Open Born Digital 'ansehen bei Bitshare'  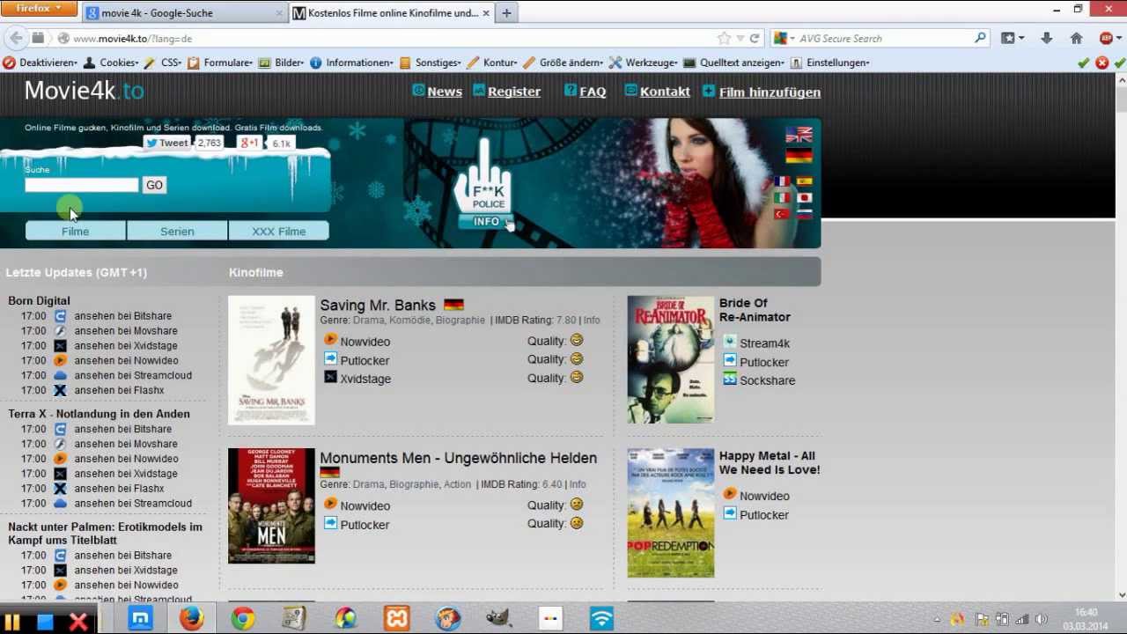pyautogui.click(x=123, y=316)
